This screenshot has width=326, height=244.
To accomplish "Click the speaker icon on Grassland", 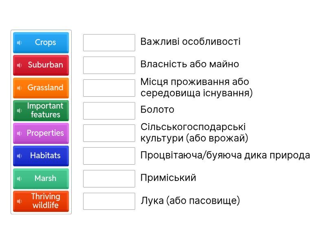I will click(19, 88).
